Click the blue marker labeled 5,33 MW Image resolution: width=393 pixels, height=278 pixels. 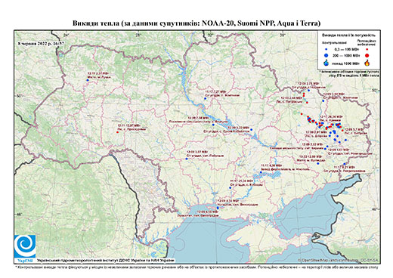pos(251,130)
